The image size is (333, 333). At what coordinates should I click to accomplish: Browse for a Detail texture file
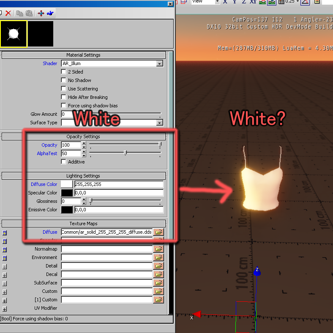pyautogui.click(x=158, y=266)
